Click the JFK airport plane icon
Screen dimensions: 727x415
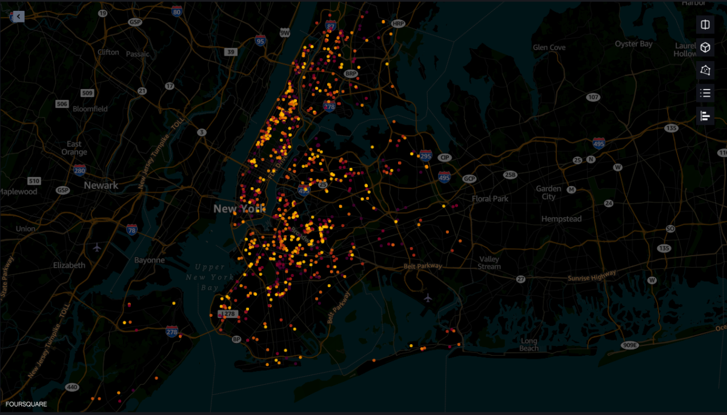[x=428, y=297]
